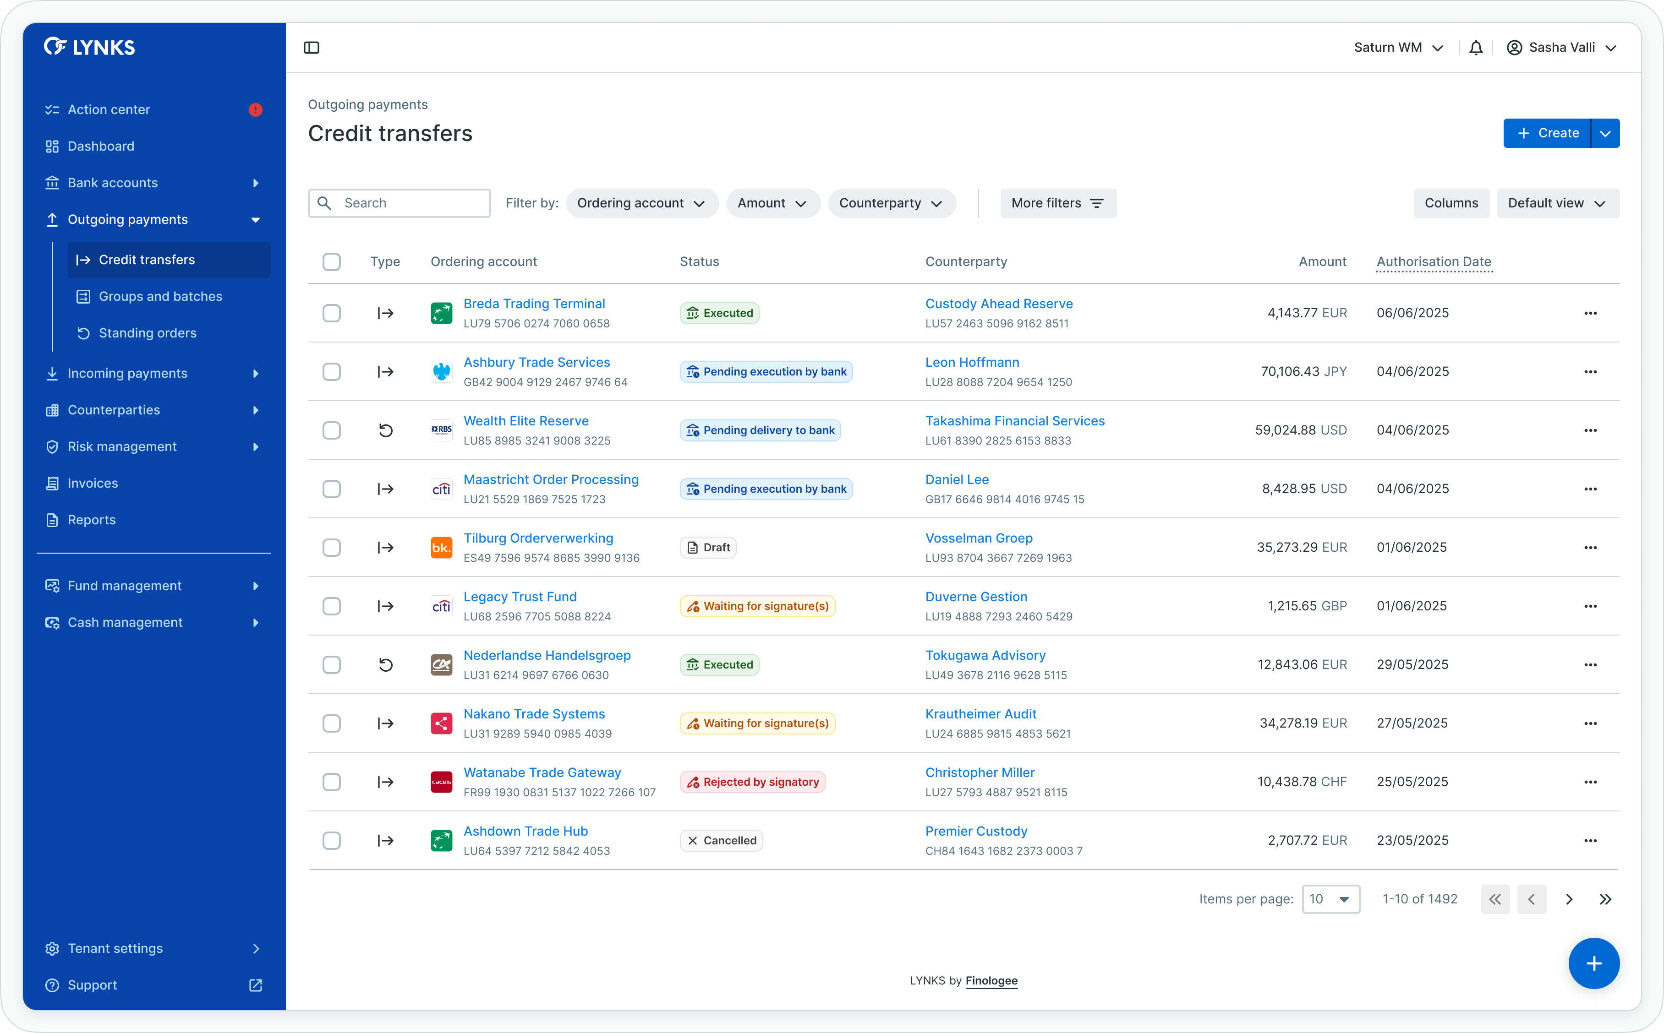Open the Takashima Financial Services counterparty link
Screen dimensions: 1664x1033
click(x=1014, y=421)
